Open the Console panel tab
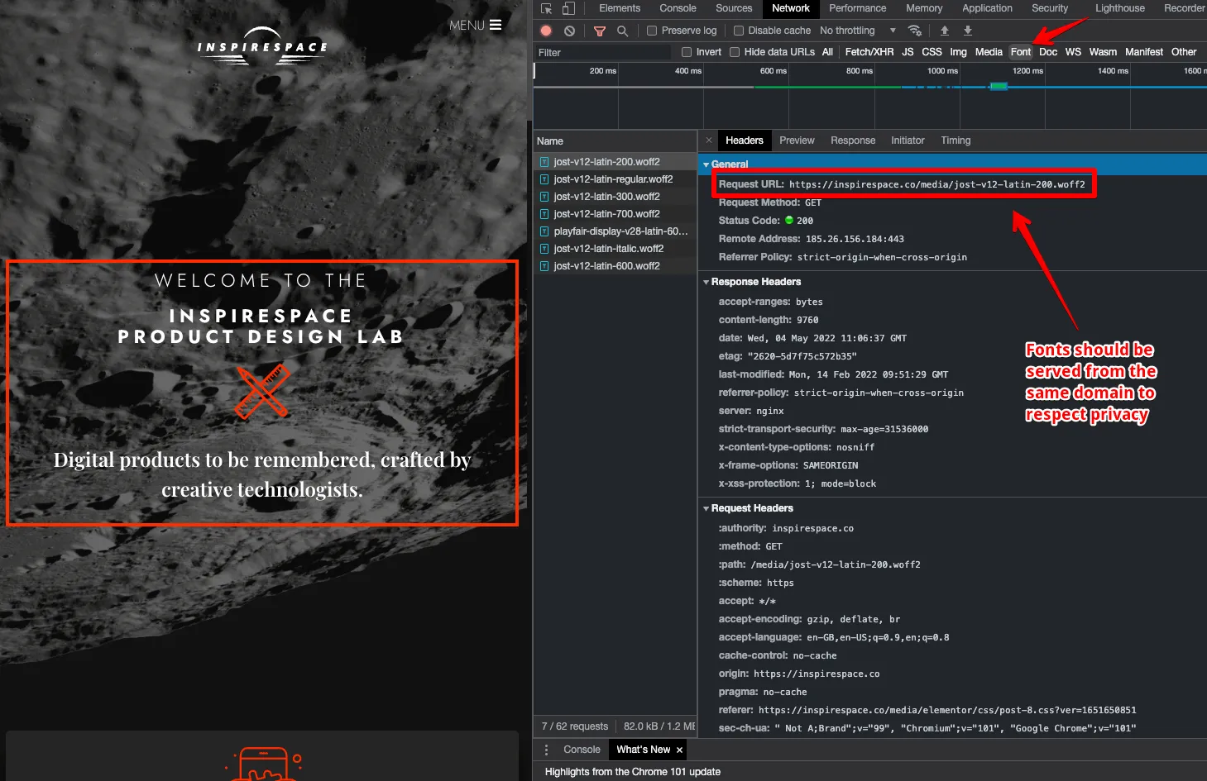 pos(678,8)
